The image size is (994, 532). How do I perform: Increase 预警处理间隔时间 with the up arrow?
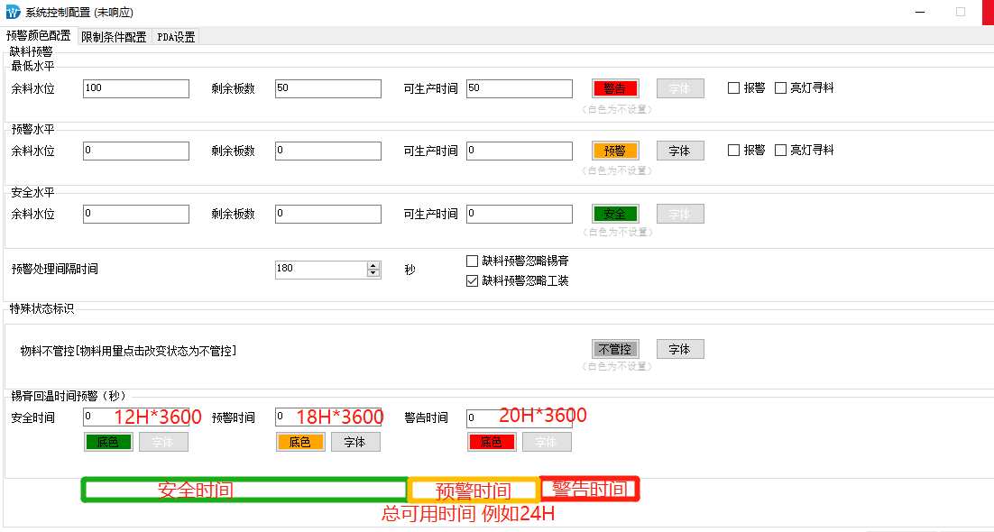pyautogui.click(x=373, y=265)
